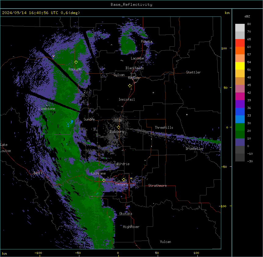Click the -30 value on dBZ legend
The width and height of the screenshot is (263, 257).
pos(250,161)
